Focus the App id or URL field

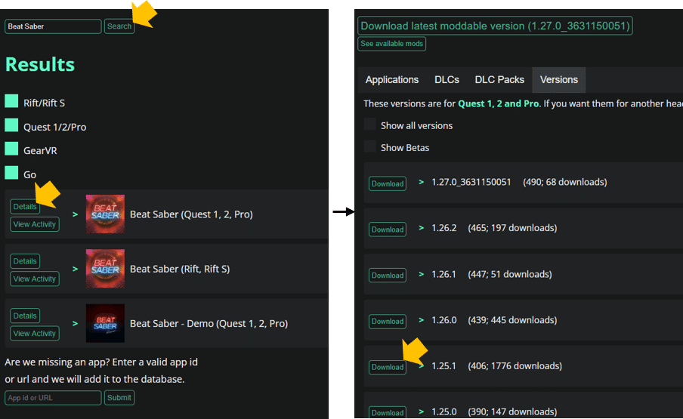[x=53, y=398]
